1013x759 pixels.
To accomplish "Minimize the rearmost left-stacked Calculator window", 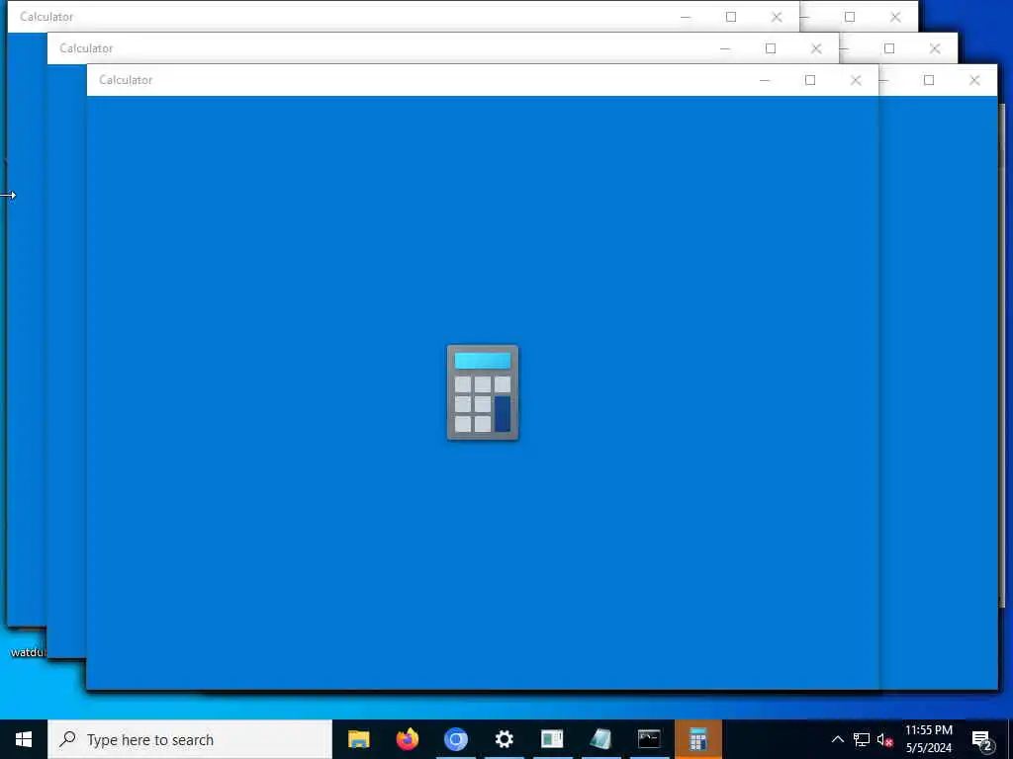I will (x=686, y=17).
